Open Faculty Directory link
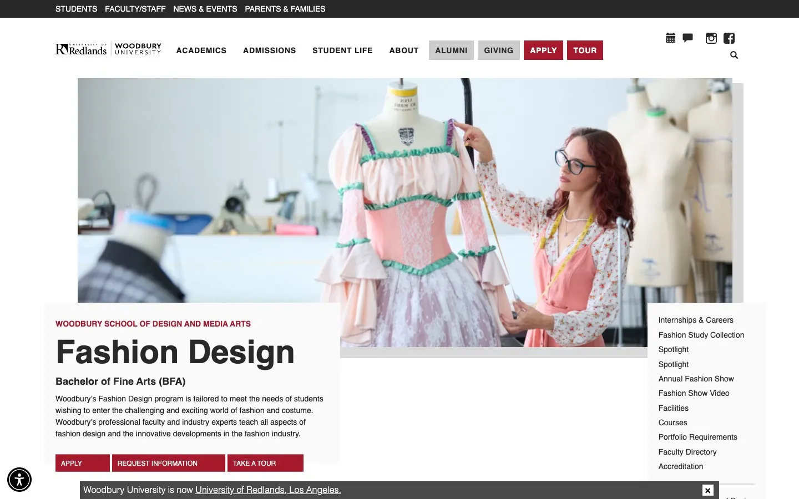Viewport: 799px width, 499px height. tap(687, 452)
